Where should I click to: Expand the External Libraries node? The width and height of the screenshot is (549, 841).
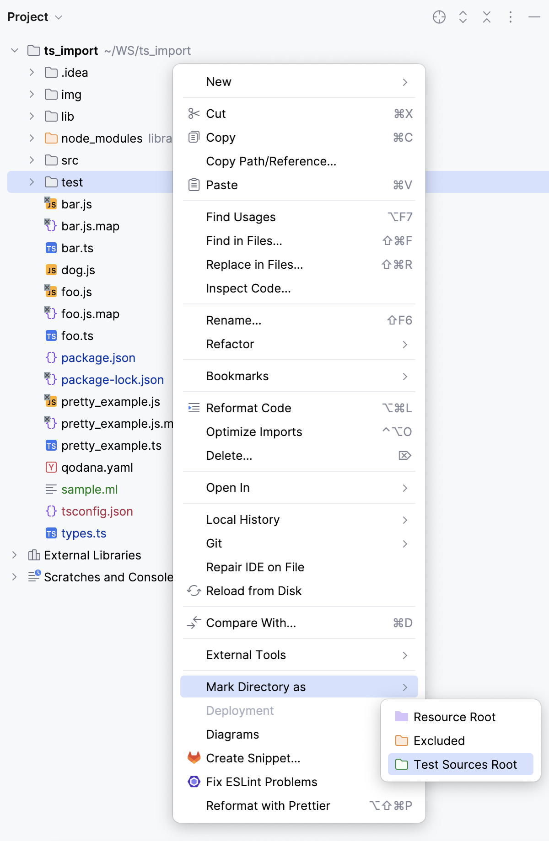point(14,555)
